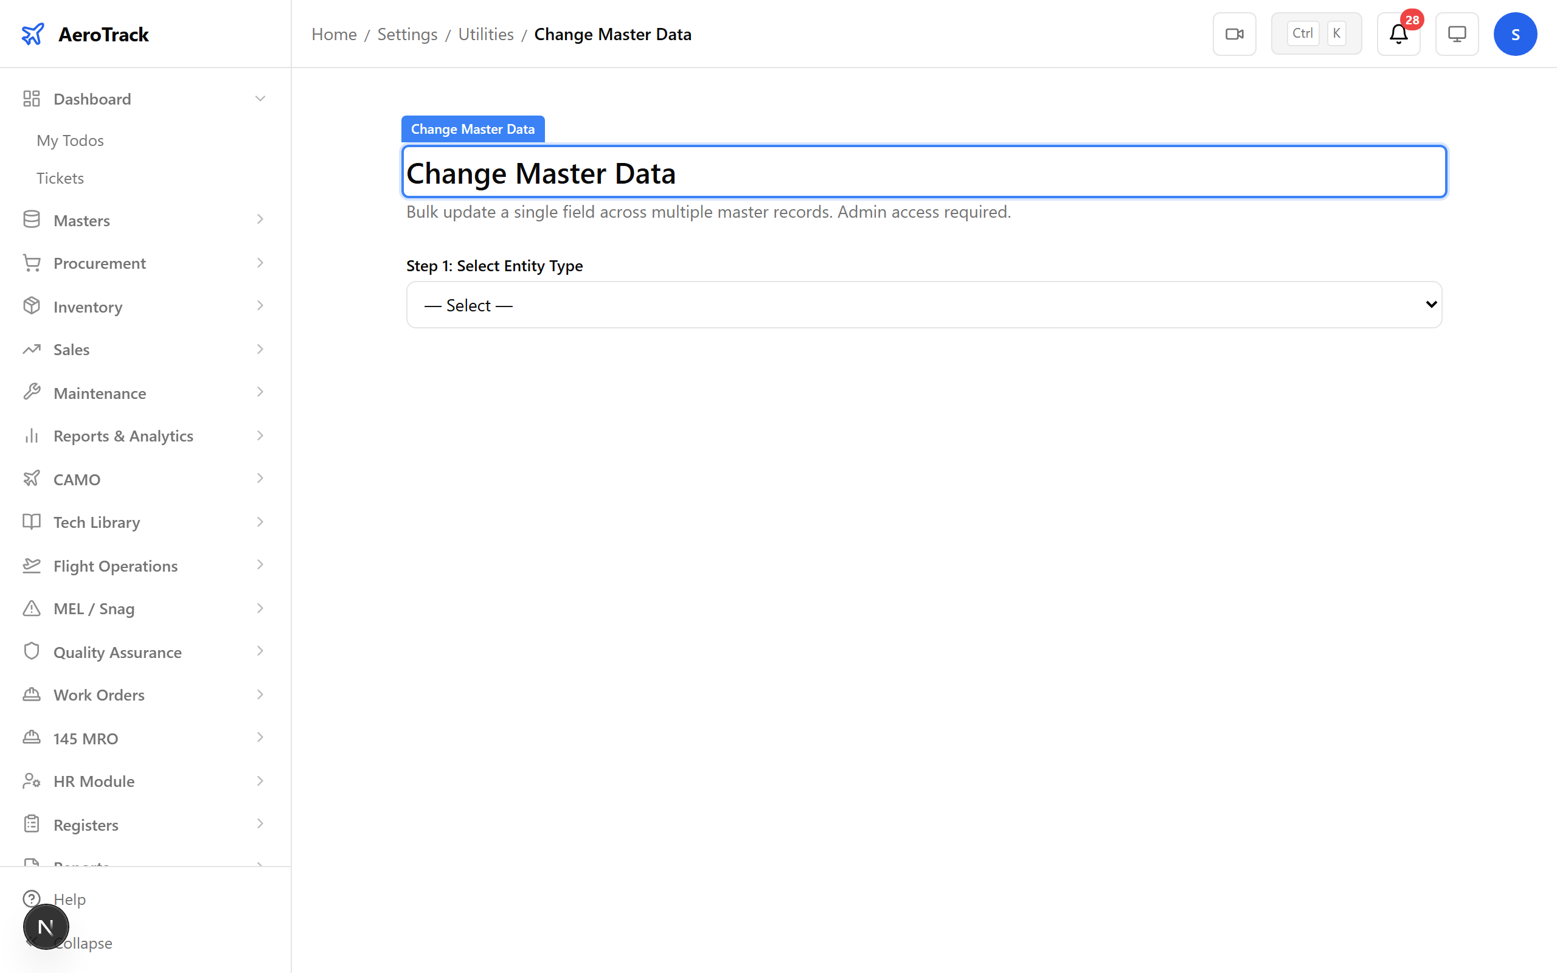This screenshot has height=973, width=1557.
Task: Click the Inventory package icon
Action: click(x=32, y=306)
